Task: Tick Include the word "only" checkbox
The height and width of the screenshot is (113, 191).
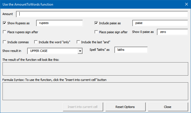Action: (x=36, y=42)
